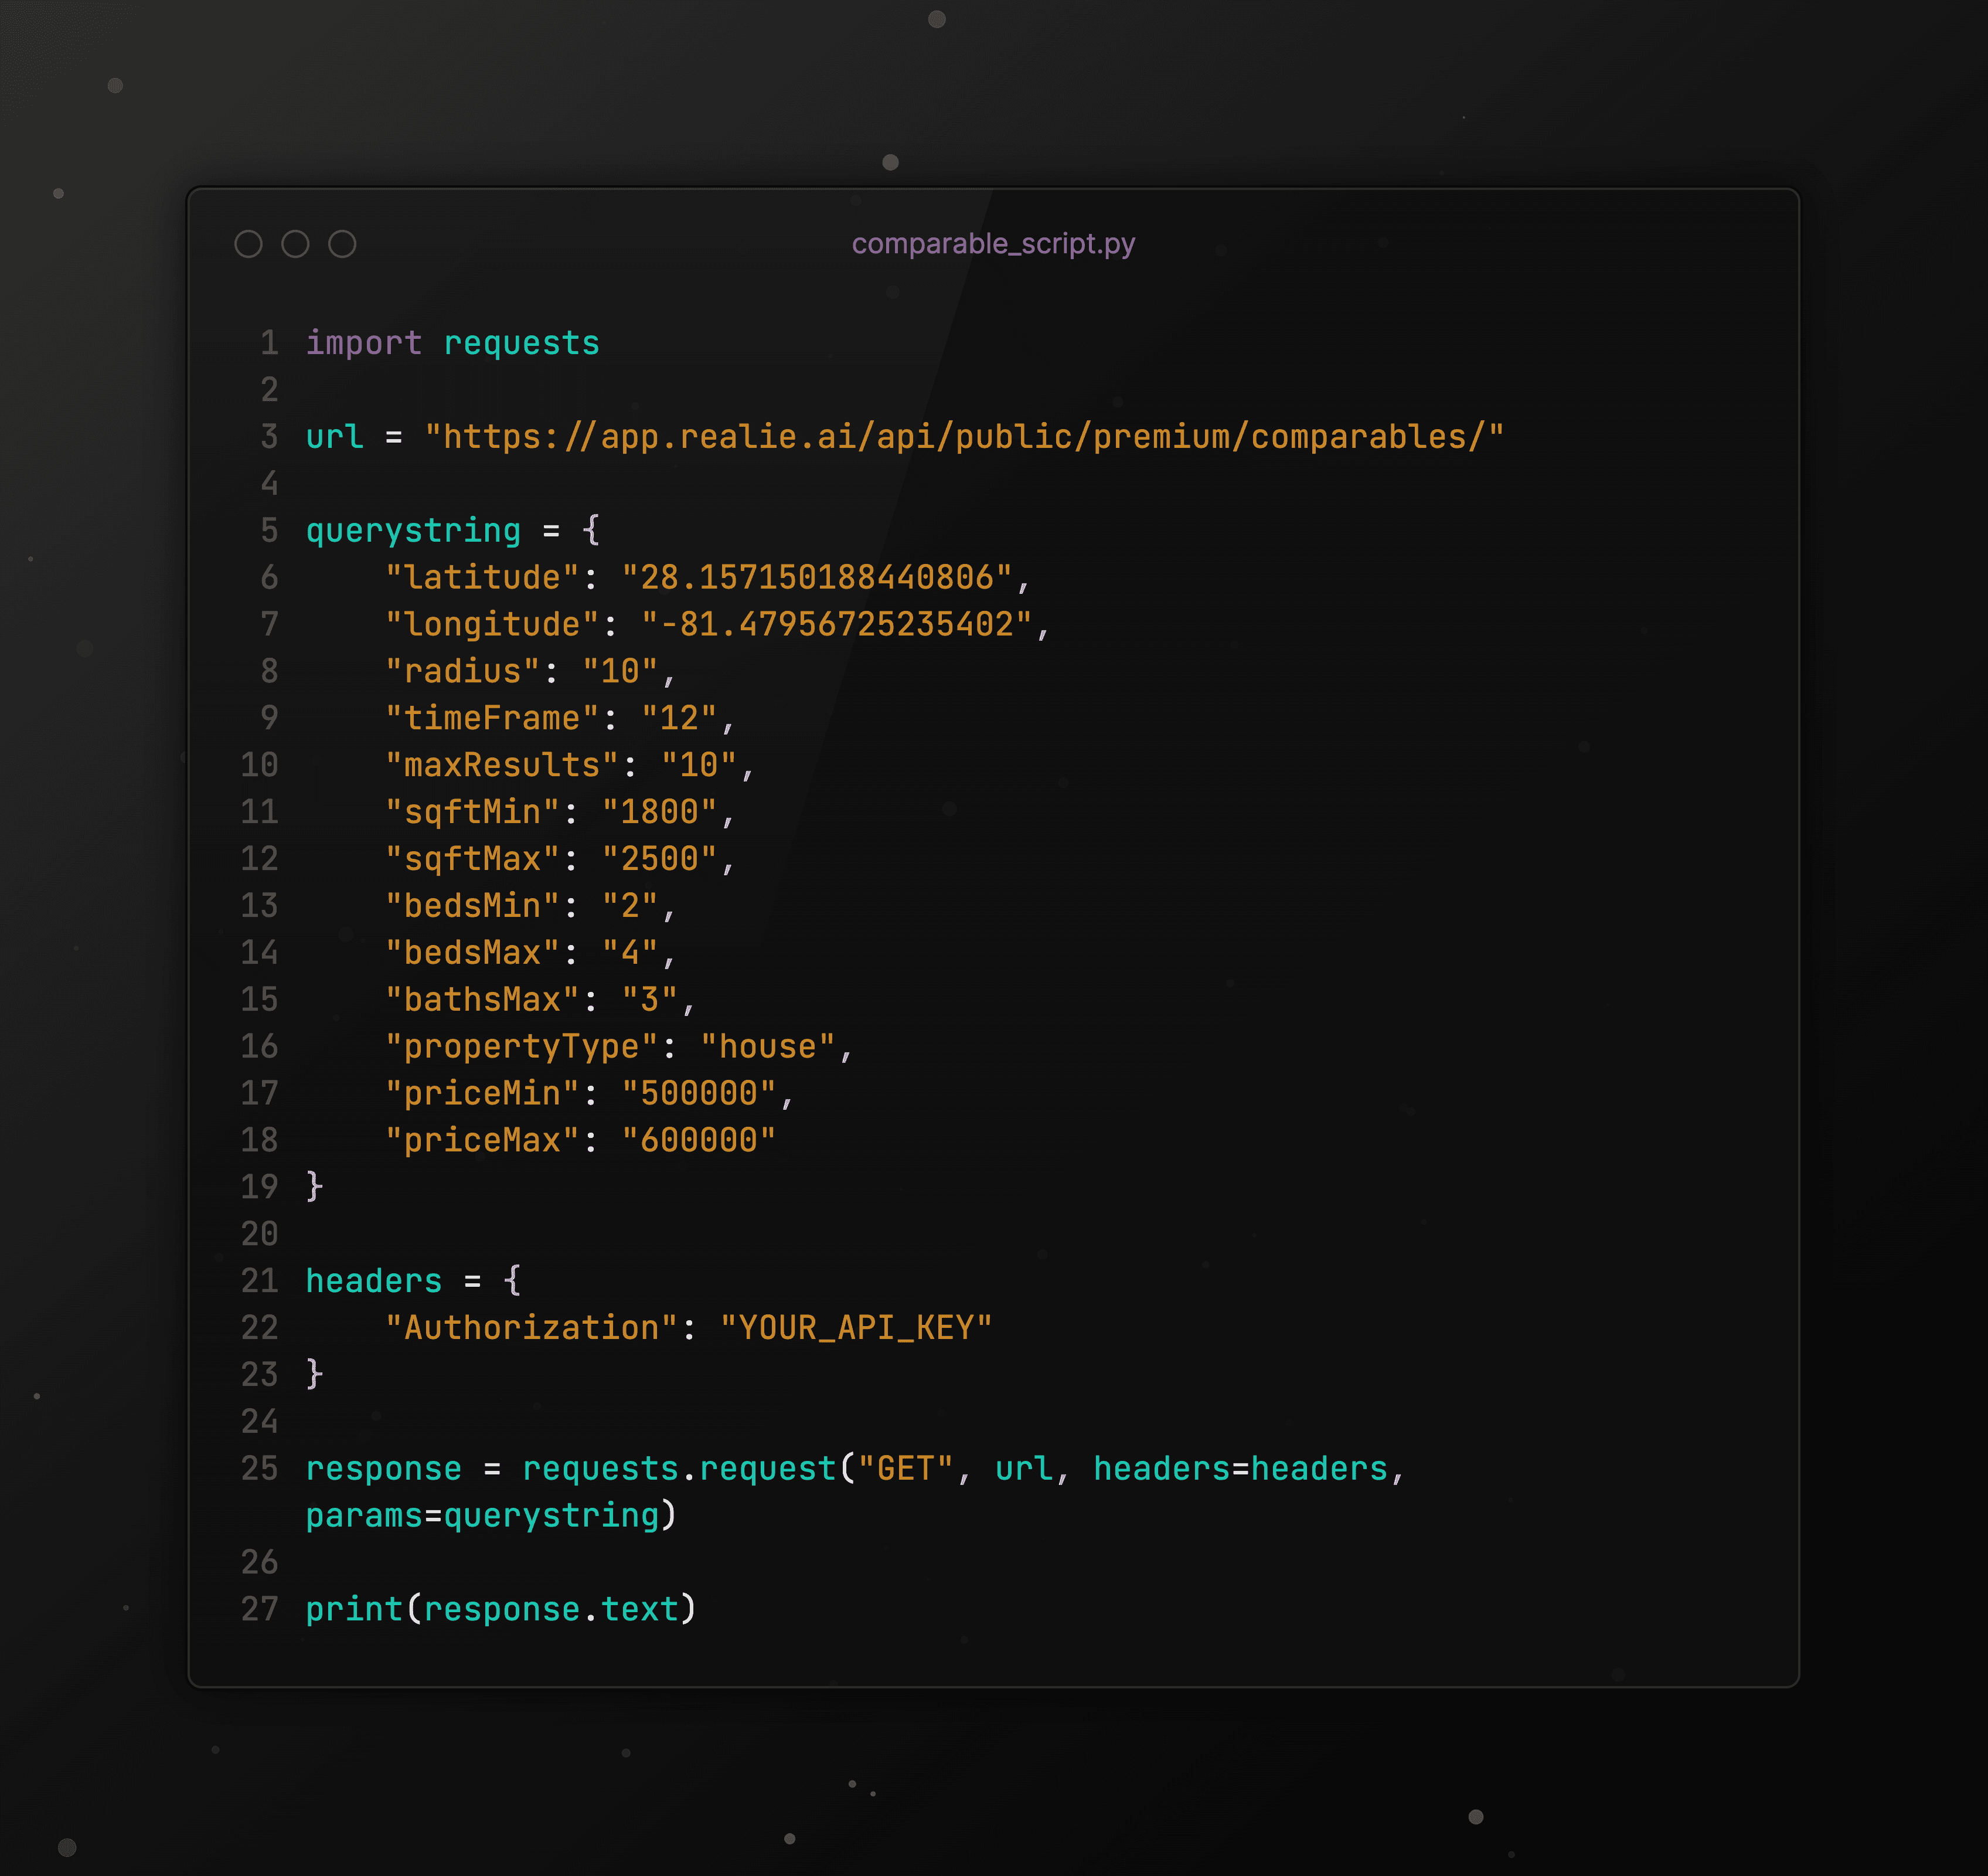Click the priceMax value "600000"

tap(698, 1141)
